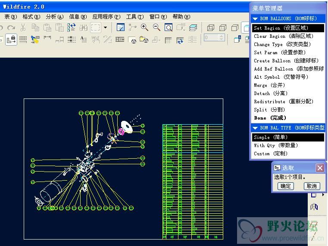Click the '.1M' dimension tolerance icon
This screenshot has width=328, height=246.
[x=120, y=39]
